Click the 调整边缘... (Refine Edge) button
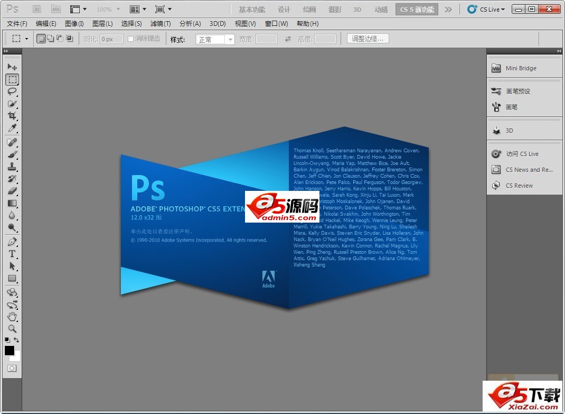This screenshot has height=414, width=565. click(x=368, y=39)
